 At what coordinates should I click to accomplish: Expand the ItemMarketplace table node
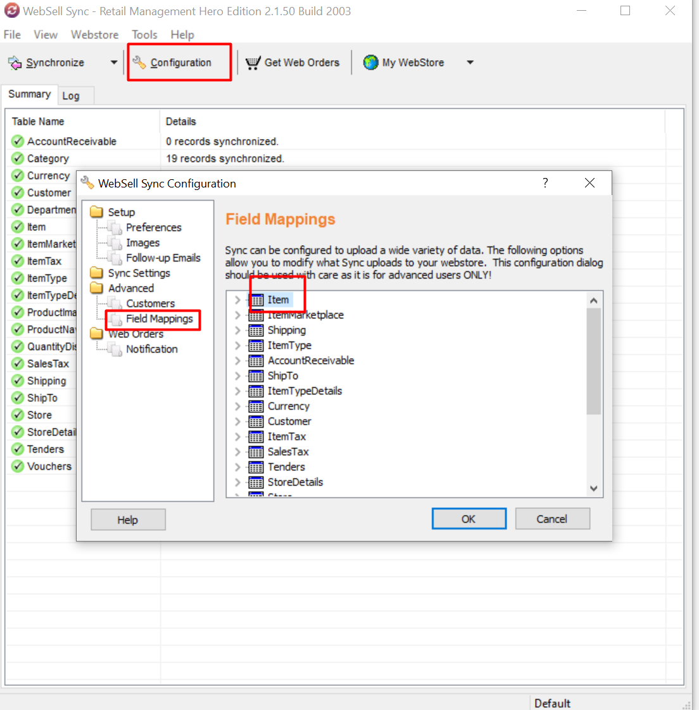click(237, 315)
